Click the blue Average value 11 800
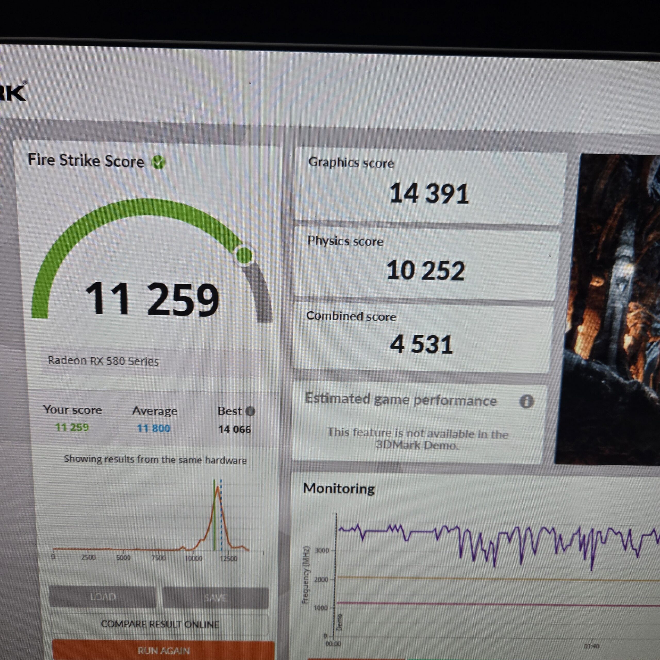The height and width of the screenshot is (660, 660). pyautogui.click(x=153, y=428)
